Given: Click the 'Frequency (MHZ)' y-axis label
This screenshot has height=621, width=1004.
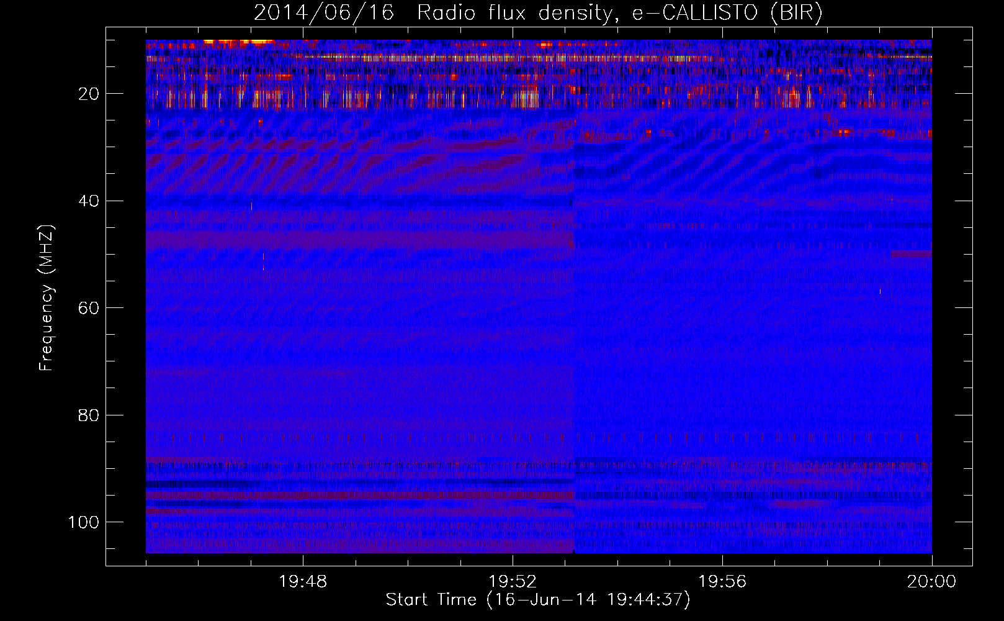Looking at the screenshot, I should 47,297.
